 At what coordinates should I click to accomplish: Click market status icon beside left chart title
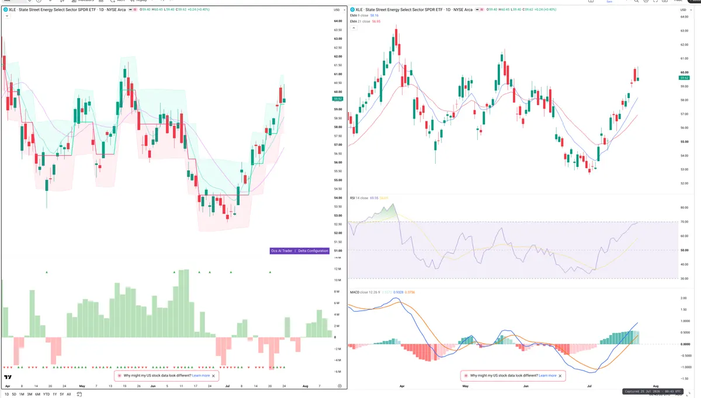point(129,10)
